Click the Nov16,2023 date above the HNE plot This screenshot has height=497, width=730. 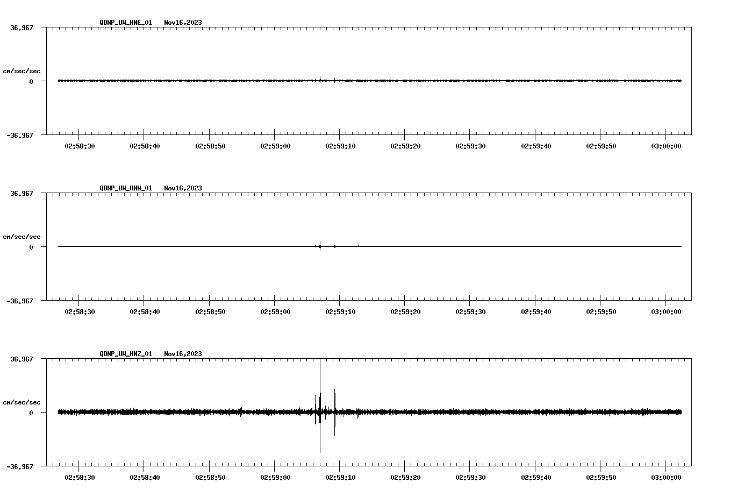click(183, 23)
